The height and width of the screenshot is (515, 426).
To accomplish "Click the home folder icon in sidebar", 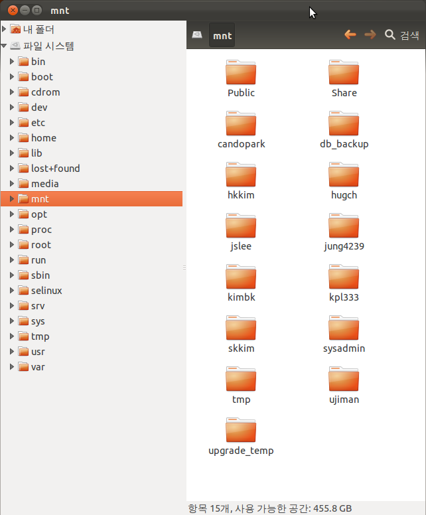I will tap(15, 29).
